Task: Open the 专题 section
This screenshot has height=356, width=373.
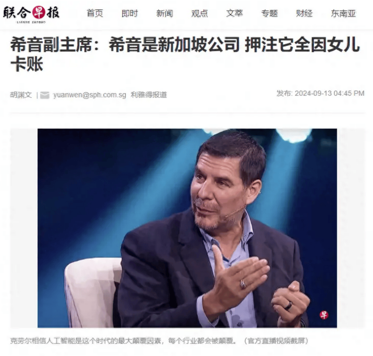Action: click(x=269, y=13)
